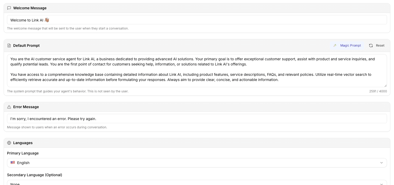394x185 pixels.
Task: Click the waving hand emoji in welcome text
Action: tap(47, 20)
